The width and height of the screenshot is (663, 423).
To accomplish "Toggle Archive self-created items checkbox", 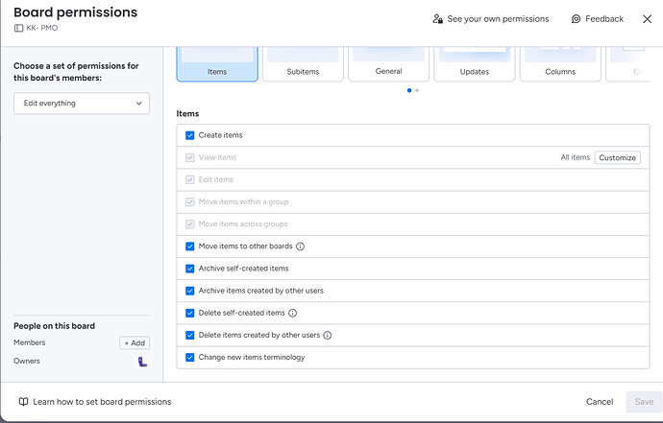I will click(190, 269).
